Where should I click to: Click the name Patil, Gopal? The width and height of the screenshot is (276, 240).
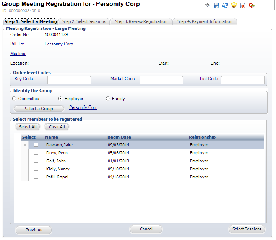57,177
